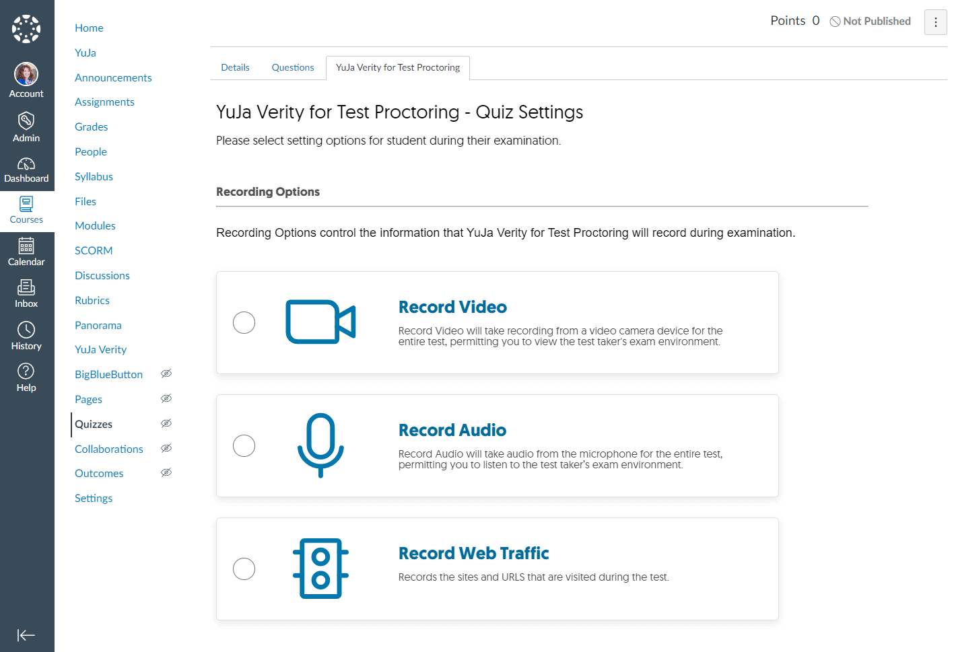Switch to the Questions tab
This screenshot has width=954, height=652.
tap(293, 67)
